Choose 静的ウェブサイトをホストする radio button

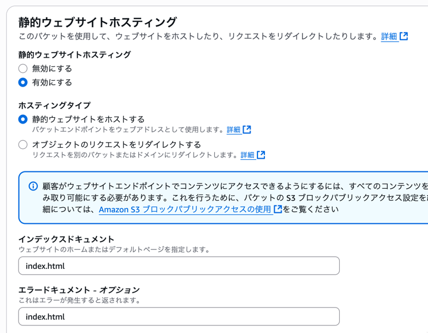(x=23, y=119)
